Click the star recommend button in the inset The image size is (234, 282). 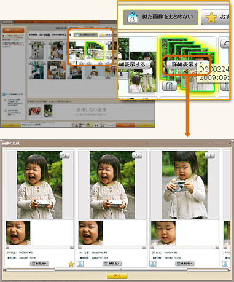pos(216,17)
